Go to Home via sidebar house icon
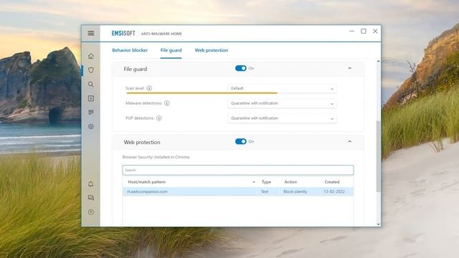Viewport: 459px width, 258px height. click(x=91, y=56)
